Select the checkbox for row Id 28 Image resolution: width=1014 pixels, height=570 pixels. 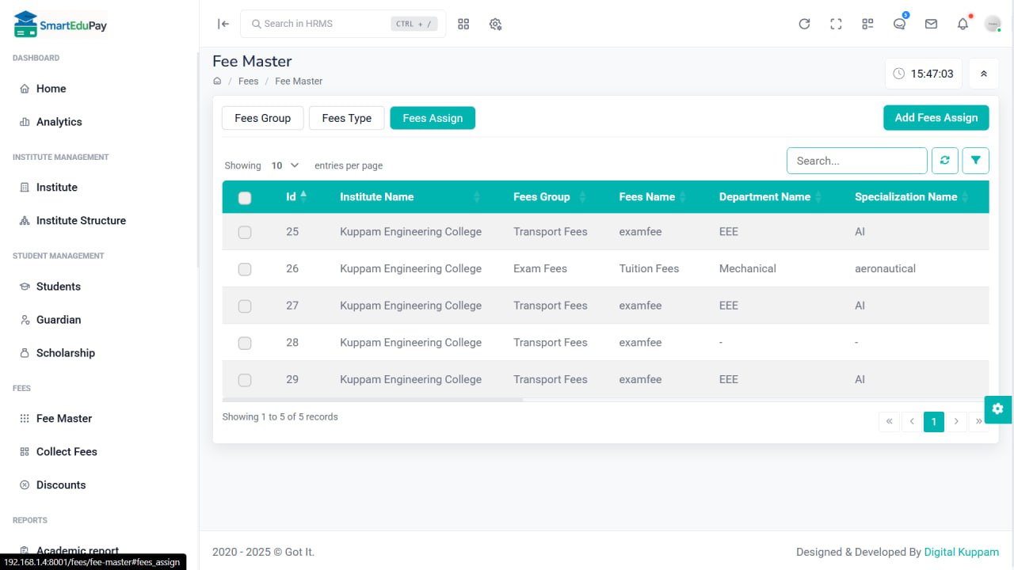[x=245, y=343]
